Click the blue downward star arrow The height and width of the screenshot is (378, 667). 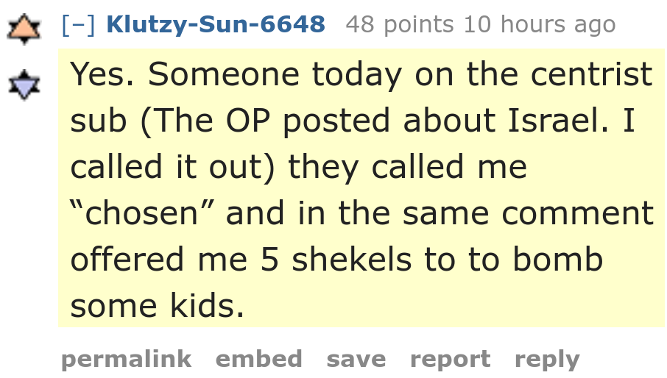pos(24,85)
